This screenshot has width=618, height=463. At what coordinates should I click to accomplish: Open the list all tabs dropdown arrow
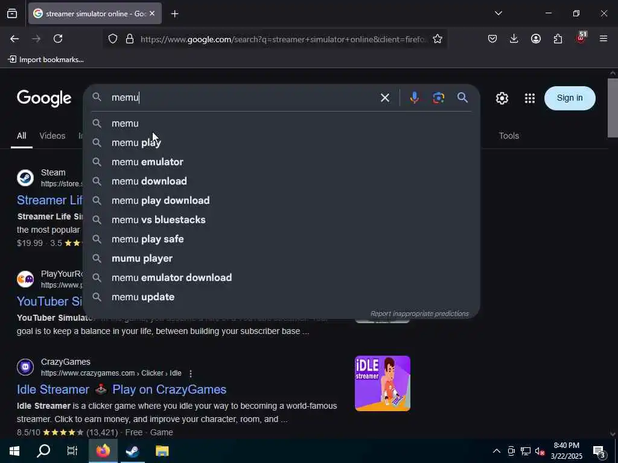pyautogui.click(x=498, y=13)
